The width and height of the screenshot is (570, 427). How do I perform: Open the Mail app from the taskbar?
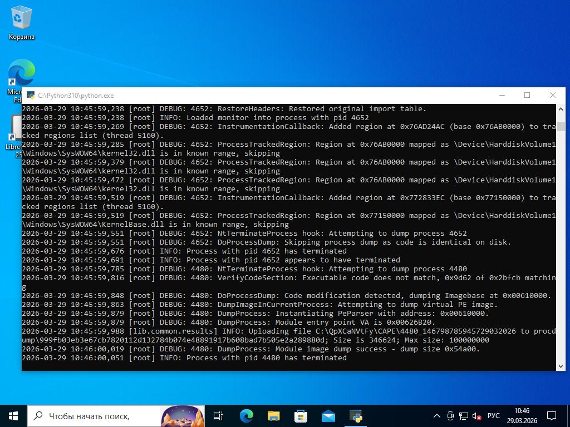(x=328, y=415)
